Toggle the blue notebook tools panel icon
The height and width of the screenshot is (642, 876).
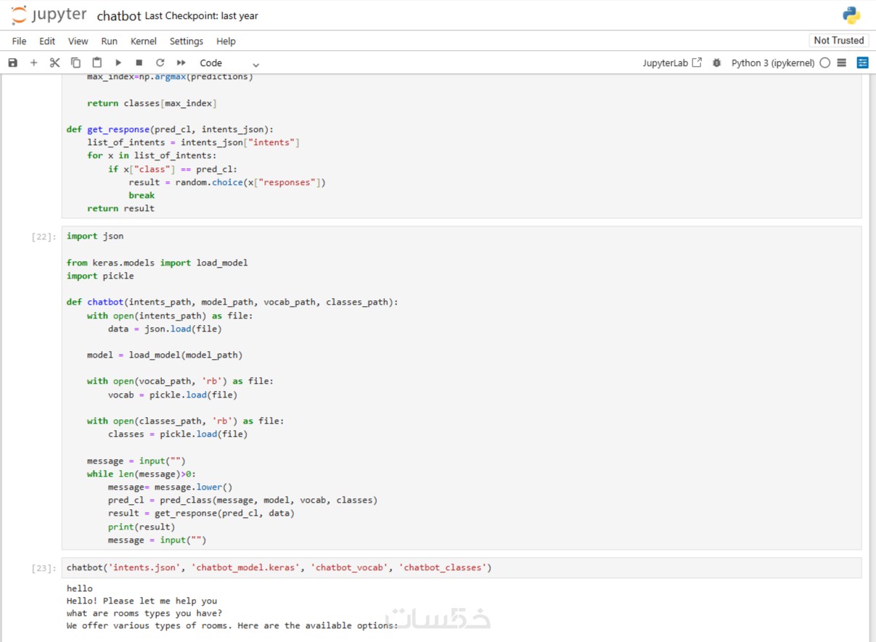point(862,63)
